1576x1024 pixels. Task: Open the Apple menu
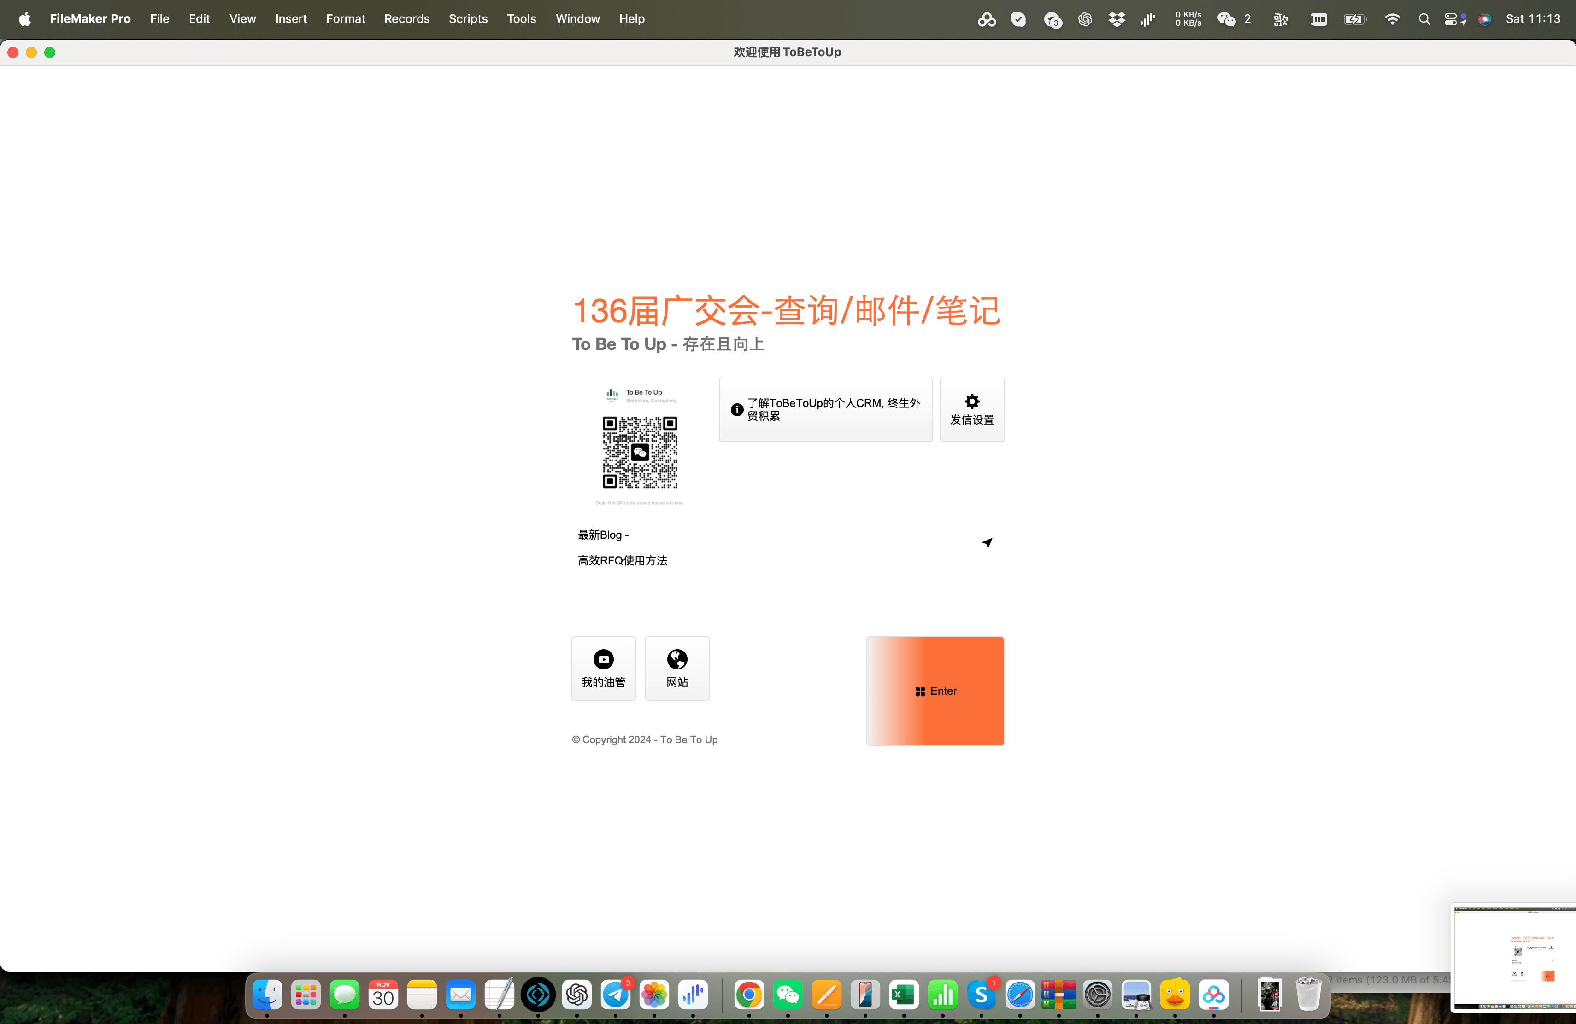point(24,18)
